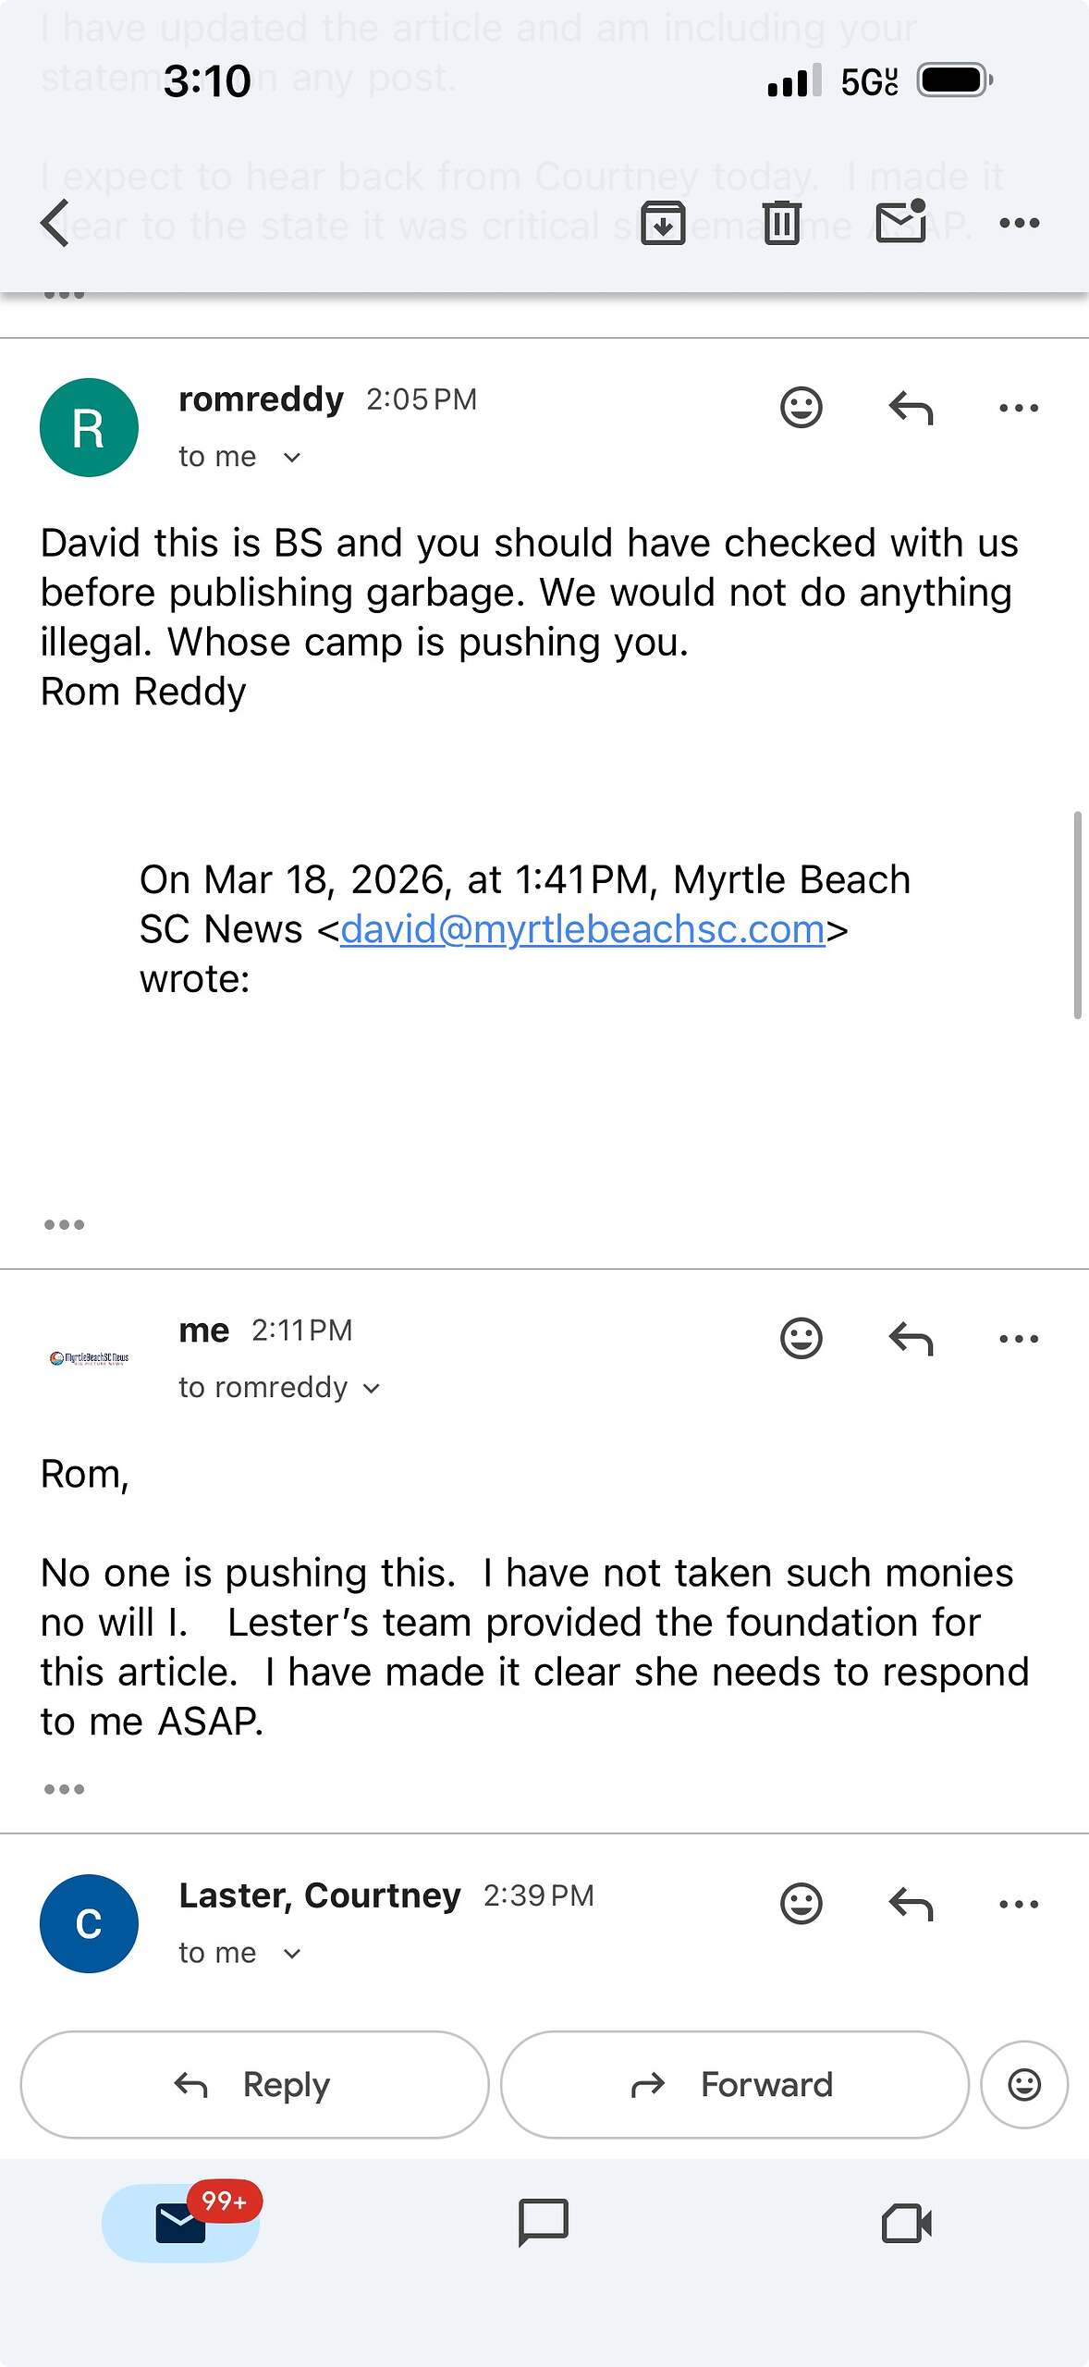Show trimmed content in romreddy's email

pos(64,1225)
